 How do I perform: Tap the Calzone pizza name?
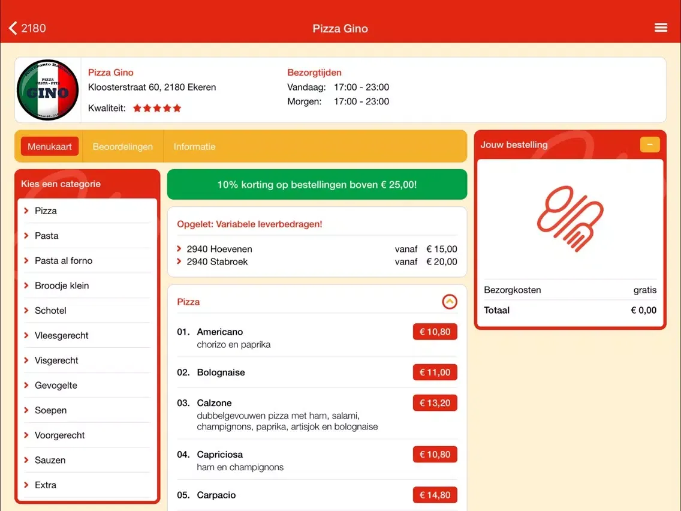click(x=214, y=403)
